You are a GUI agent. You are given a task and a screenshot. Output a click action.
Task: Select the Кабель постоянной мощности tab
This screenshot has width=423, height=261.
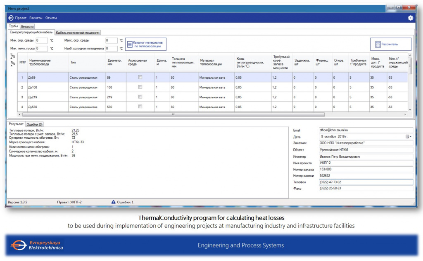point(78,33)
